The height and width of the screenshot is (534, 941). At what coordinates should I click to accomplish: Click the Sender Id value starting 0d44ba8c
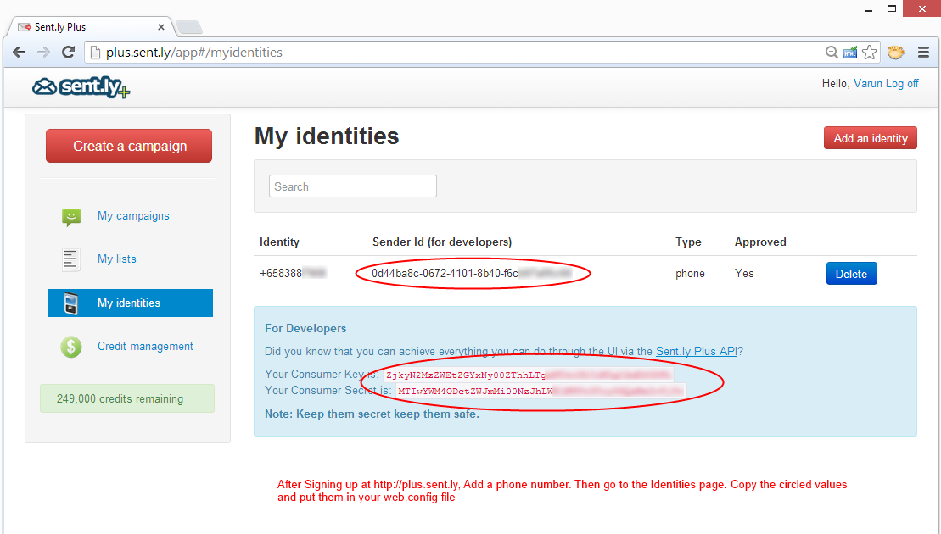point(472,274)
